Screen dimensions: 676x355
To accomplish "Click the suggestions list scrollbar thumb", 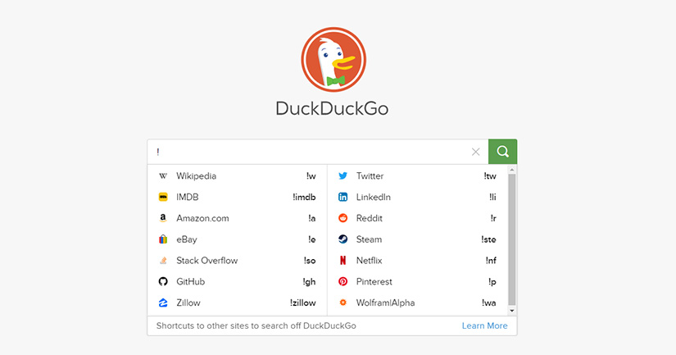I will tap(512, 239).
